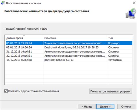Go back with the Назад button
Image resolution: width=137 pixels, height=110 pixels.
(x=87, y=107)
